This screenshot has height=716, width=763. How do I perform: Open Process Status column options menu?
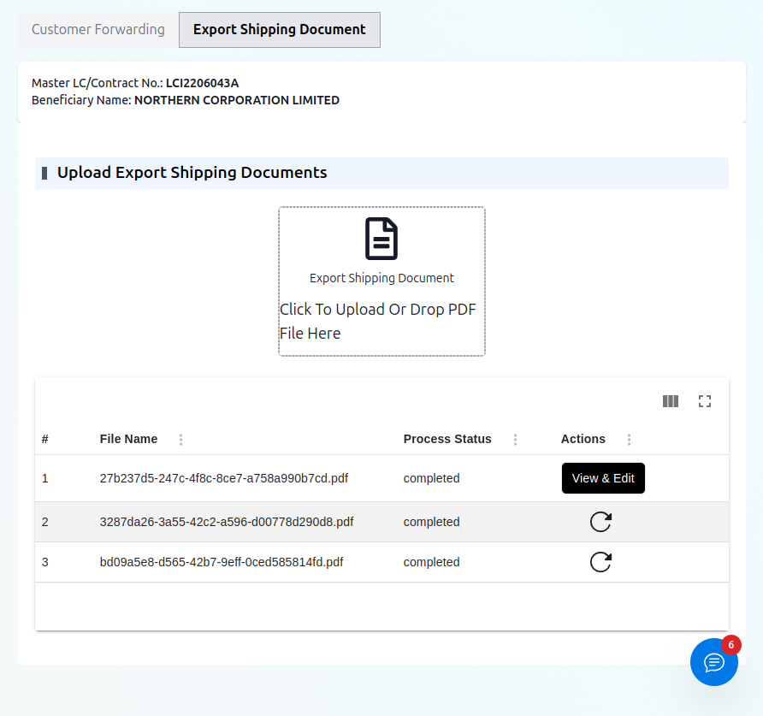pos(515,440)
